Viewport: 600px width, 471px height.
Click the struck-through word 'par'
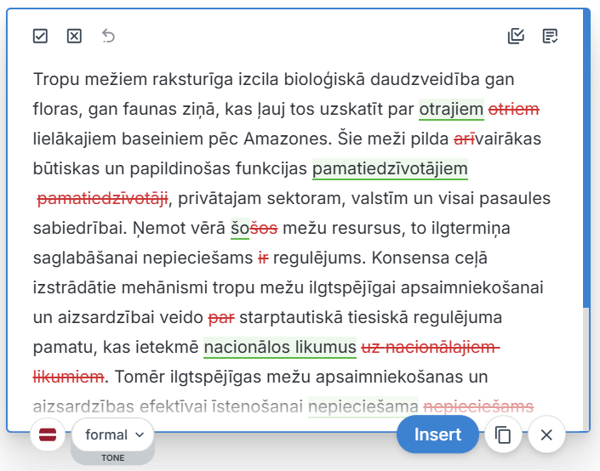pos(221,318)
